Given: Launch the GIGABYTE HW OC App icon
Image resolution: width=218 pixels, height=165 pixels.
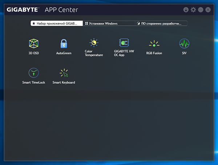Looking at the screenshot, I should click(x=124, y=43).
